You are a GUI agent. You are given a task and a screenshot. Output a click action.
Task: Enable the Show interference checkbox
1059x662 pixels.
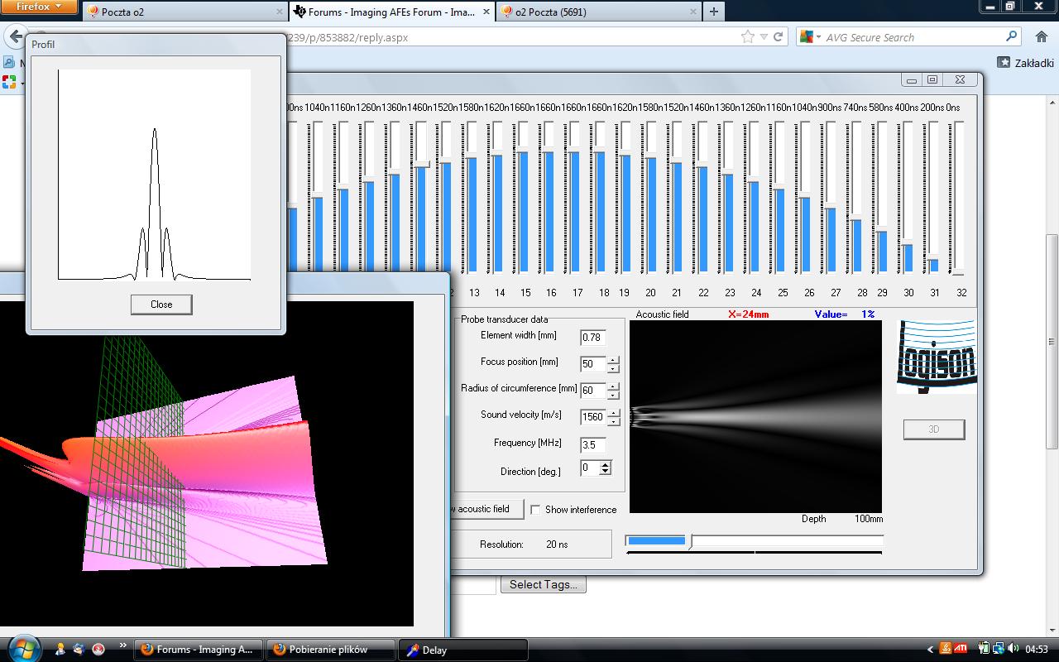click(535, 510)
